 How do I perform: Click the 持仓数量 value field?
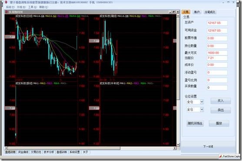[217, 46]
